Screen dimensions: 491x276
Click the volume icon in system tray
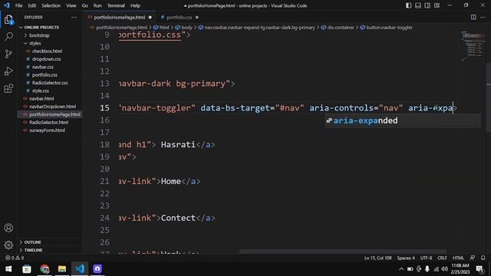[445, 269]
